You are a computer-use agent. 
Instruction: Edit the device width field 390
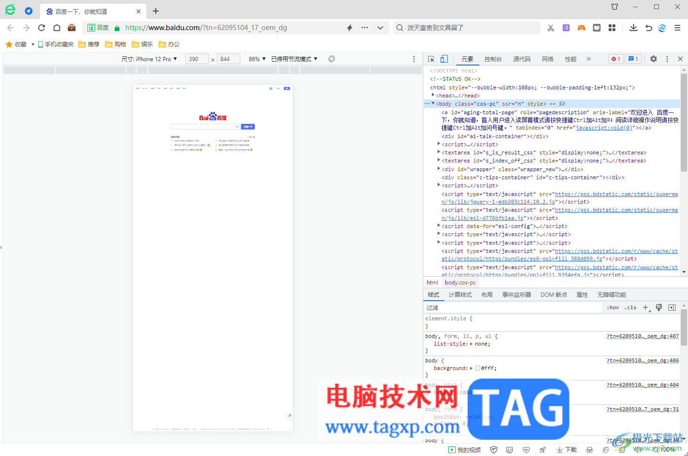pos(197,59)
